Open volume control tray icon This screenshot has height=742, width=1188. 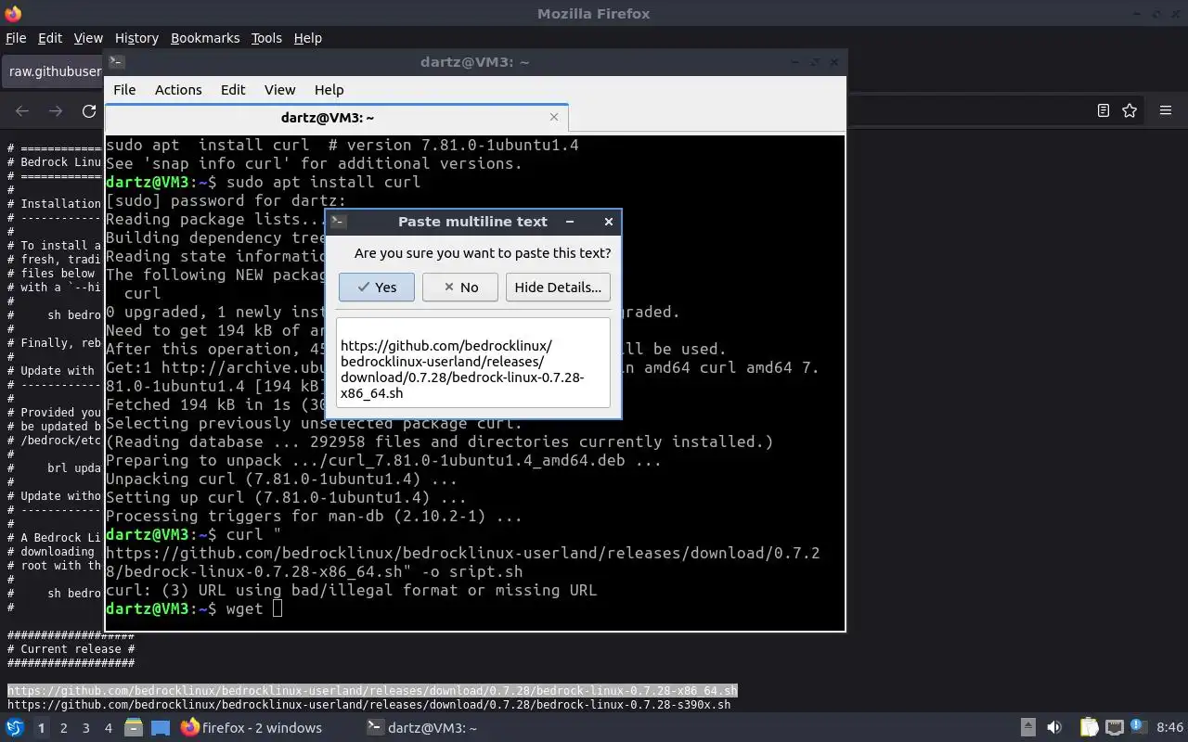[x=1054, y=728]
